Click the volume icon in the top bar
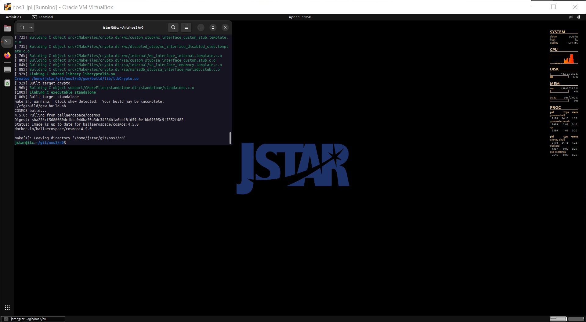This screenshot has width=586, height=322. point(571,17)
